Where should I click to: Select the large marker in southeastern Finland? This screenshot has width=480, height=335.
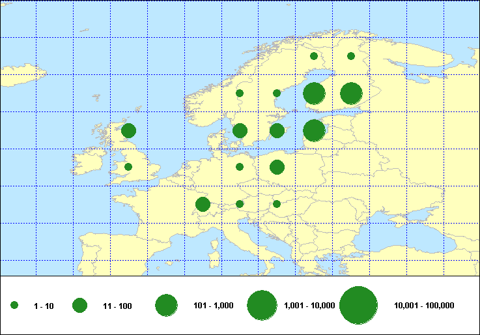351,93
